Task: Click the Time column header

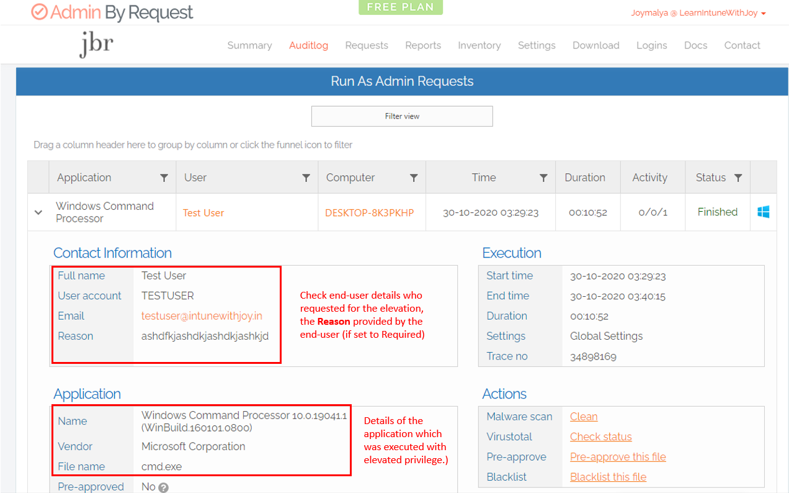Action: 491,178
